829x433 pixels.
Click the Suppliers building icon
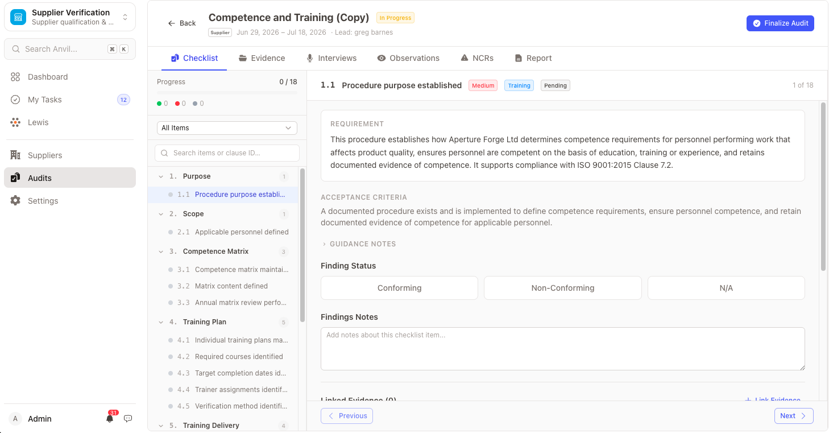(15, 155)
